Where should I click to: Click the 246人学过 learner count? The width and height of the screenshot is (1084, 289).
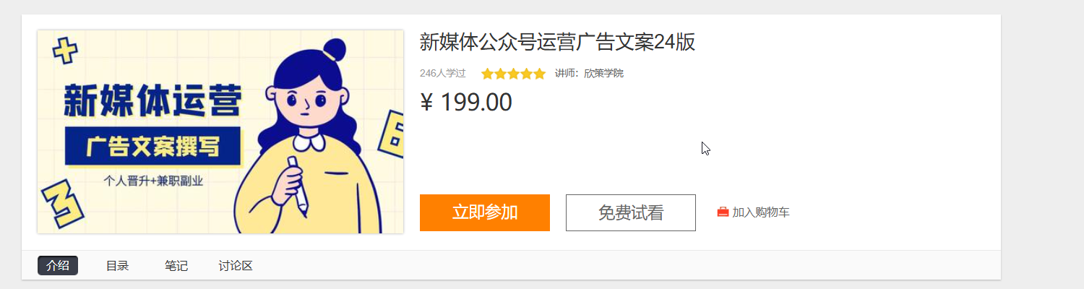tap(442, 74)
